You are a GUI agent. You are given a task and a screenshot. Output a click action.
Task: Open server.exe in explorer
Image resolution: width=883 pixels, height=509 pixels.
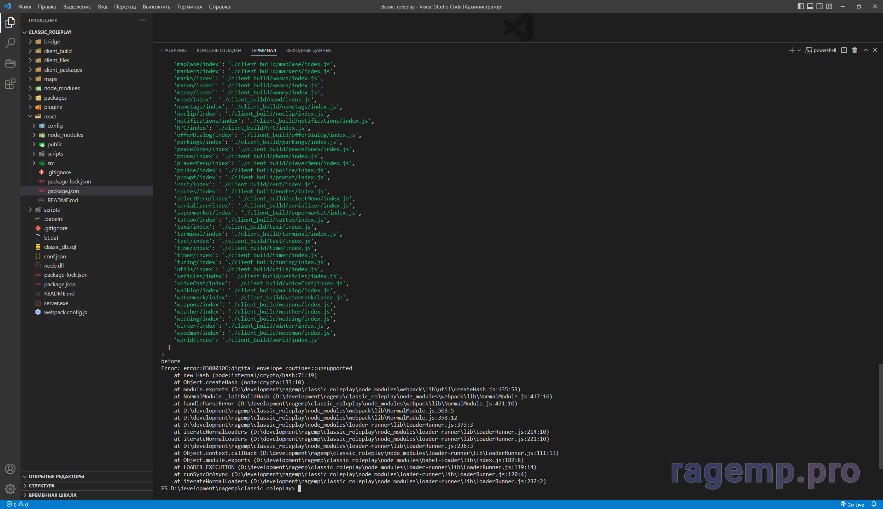(x=87, y=303)
